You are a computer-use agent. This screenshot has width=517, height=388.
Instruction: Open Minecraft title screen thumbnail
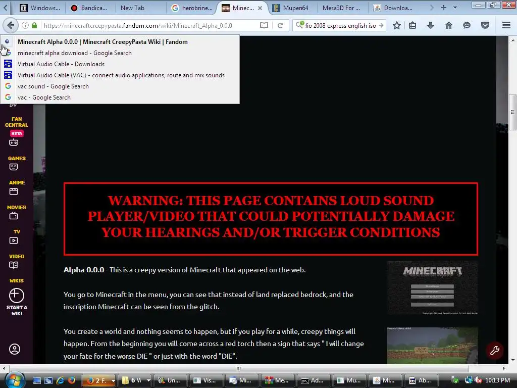click(x=432, y=287)
